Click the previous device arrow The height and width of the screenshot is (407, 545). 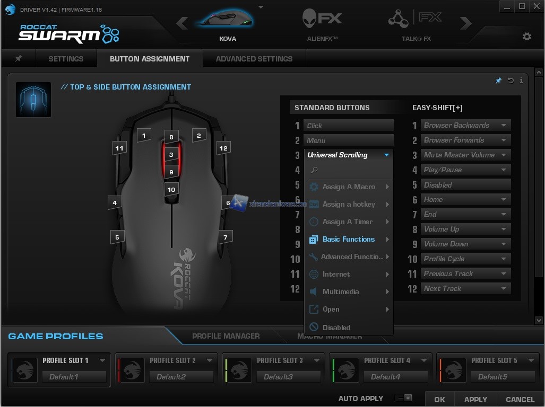tap(182, 23)
